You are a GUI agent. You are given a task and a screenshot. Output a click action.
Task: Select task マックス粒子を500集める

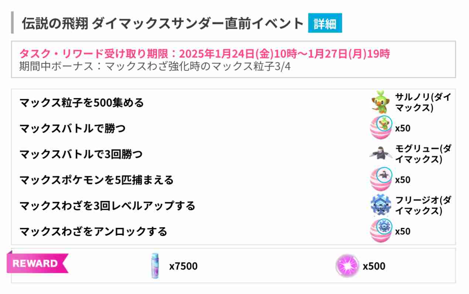82,103
